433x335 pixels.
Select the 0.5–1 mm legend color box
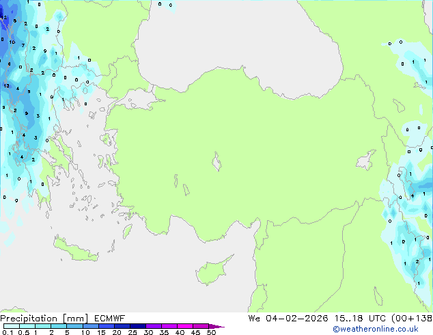coord(27,326)
